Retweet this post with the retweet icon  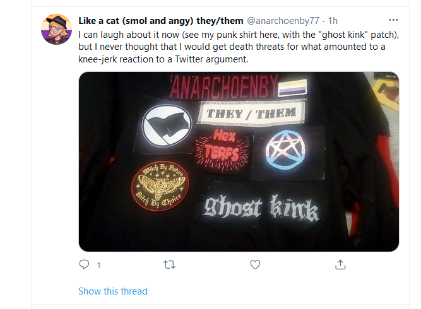click(x=169, y=265)
